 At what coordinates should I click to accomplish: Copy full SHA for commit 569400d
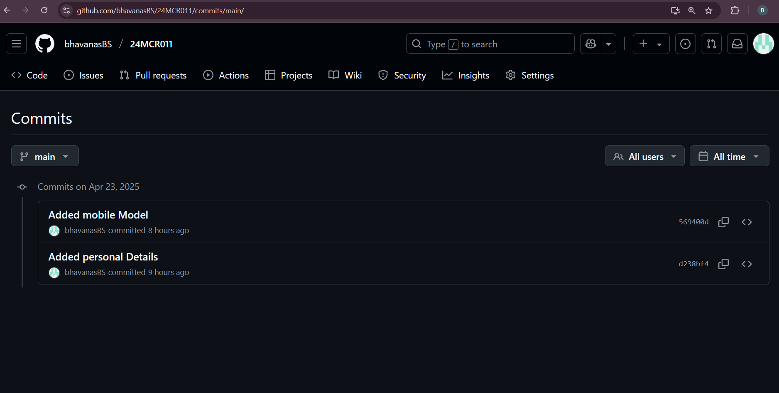point(723,222)
